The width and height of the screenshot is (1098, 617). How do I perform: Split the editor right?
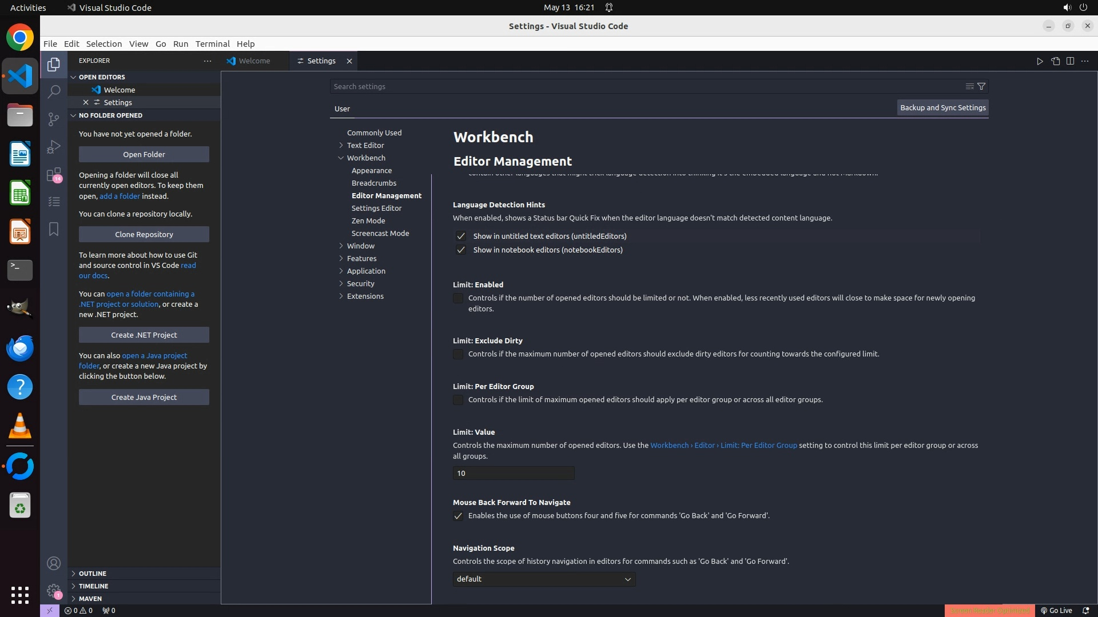click(x=1070, y=61)
